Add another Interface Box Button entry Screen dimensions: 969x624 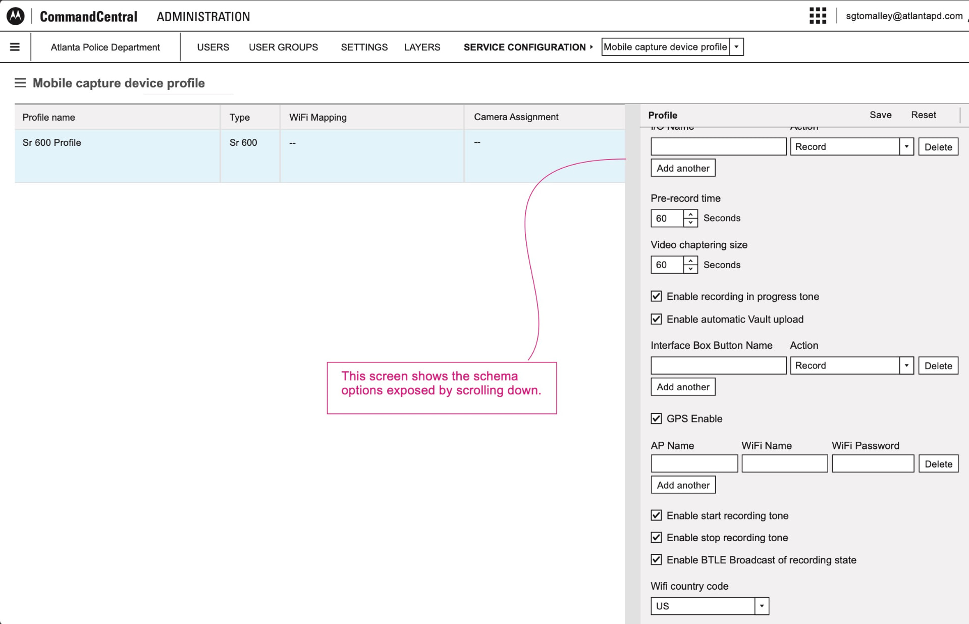683,387
